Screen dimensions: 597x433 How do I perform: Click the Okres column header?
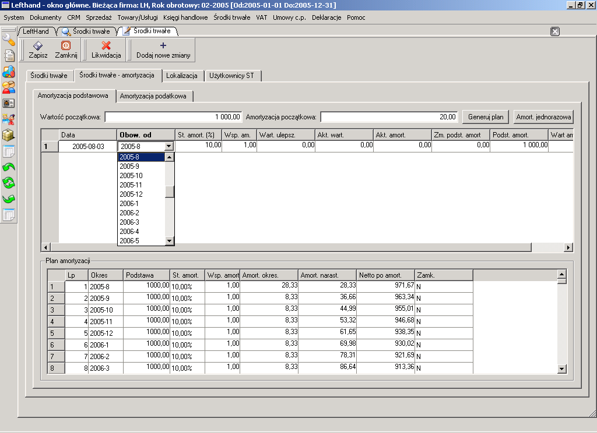coord(106,275)
